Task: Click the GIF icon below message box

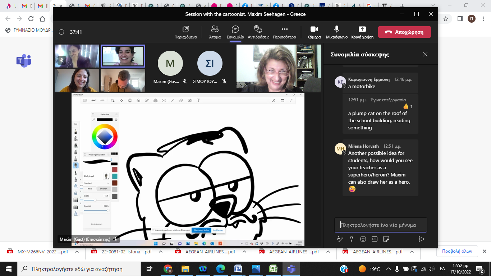Action: point(375,239)
